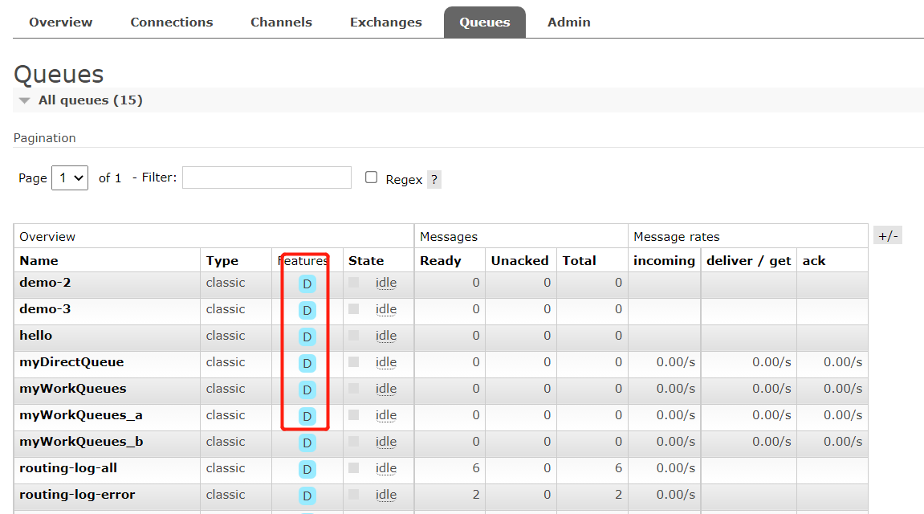The width and height of the screenshot is (924, 514).
Task: Click the state indicator square for myDirectQueue
Action: coord(353,362)
